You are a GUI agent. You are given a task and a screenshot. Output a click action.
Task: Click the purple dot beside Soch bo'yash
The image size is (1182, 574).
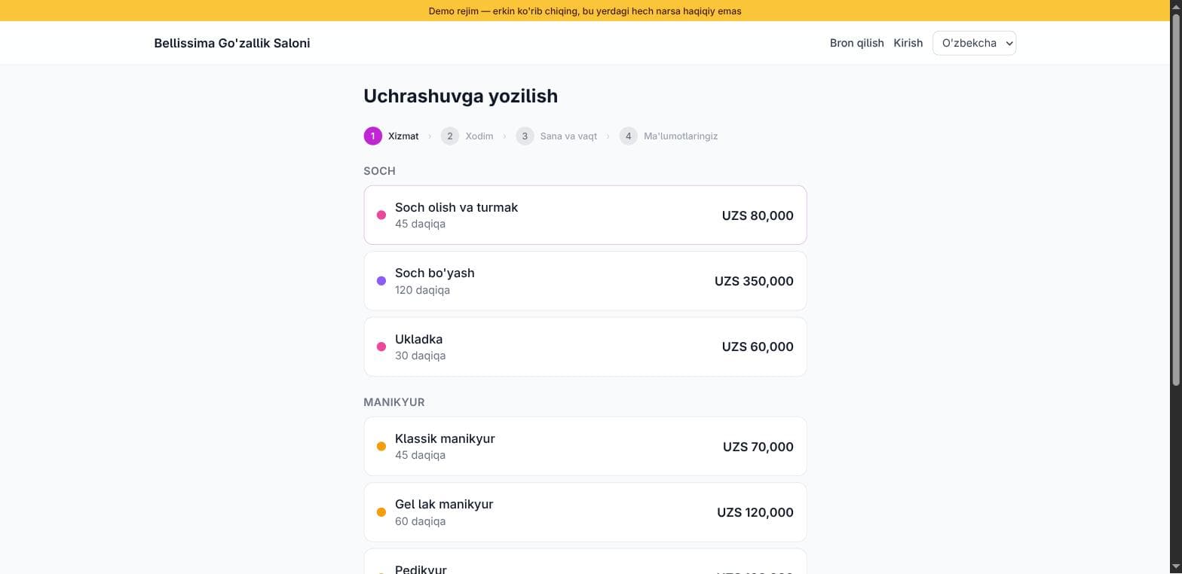point(381,281)
